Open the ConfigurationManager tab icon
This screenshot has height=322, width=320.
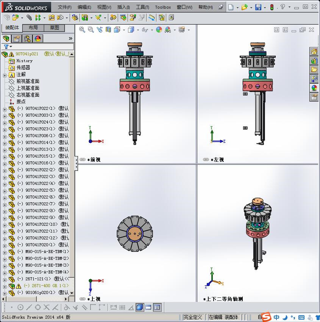[27, 39]
